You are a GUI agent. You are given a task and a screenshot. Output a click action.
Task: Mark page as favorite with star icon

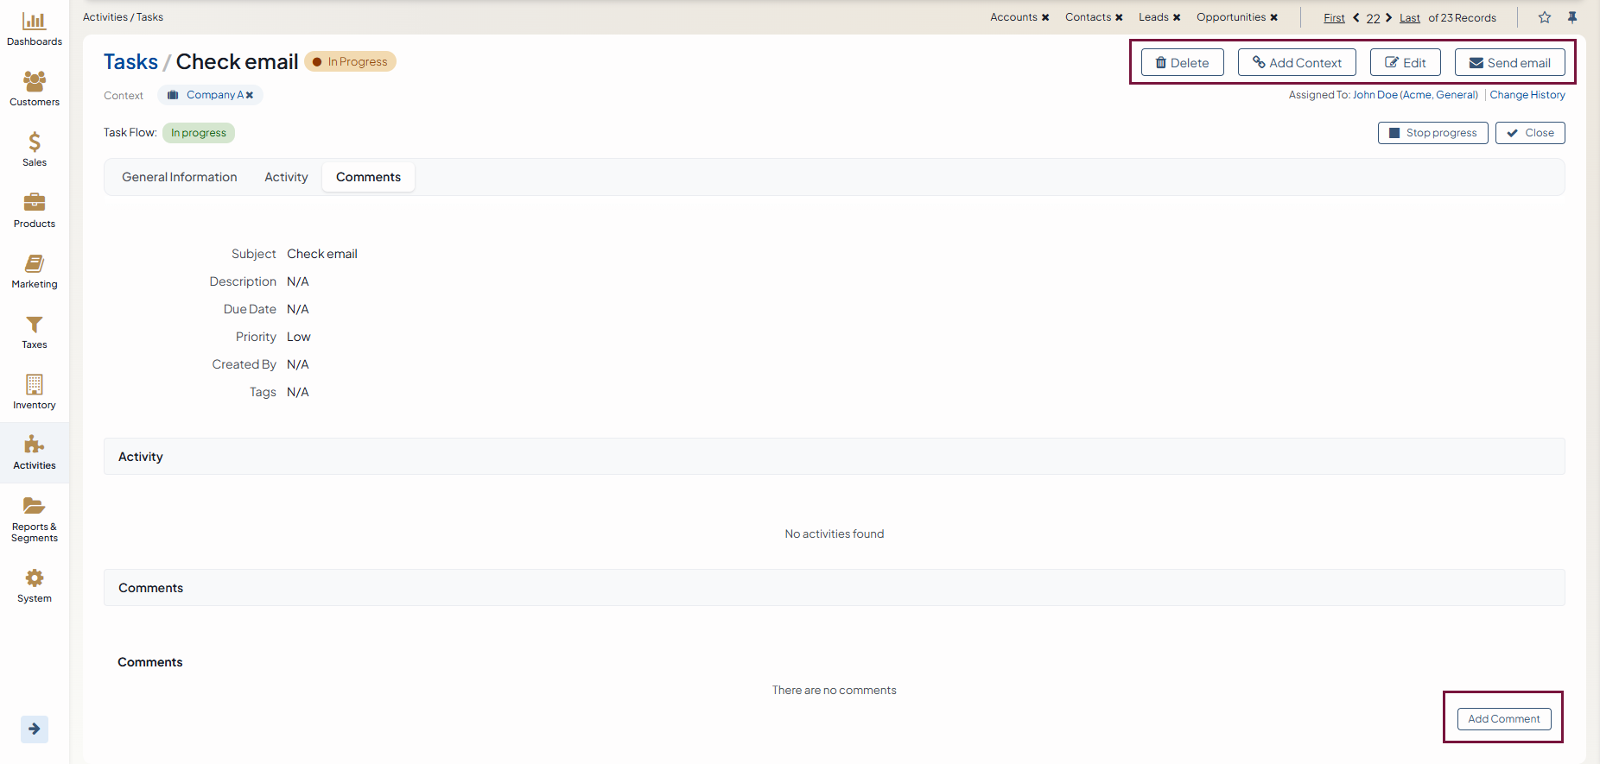[1545, 17]
